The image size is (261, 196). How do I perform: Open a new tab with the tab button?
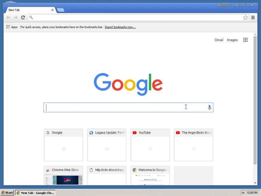pos(61,10)
